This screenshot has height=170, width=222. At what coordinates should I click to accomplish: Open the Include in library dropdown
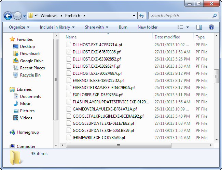tap(57, 27)
